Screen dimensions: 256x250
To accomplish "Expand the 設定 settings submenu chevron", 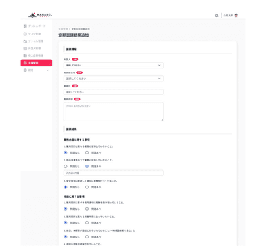I will 47,70.
